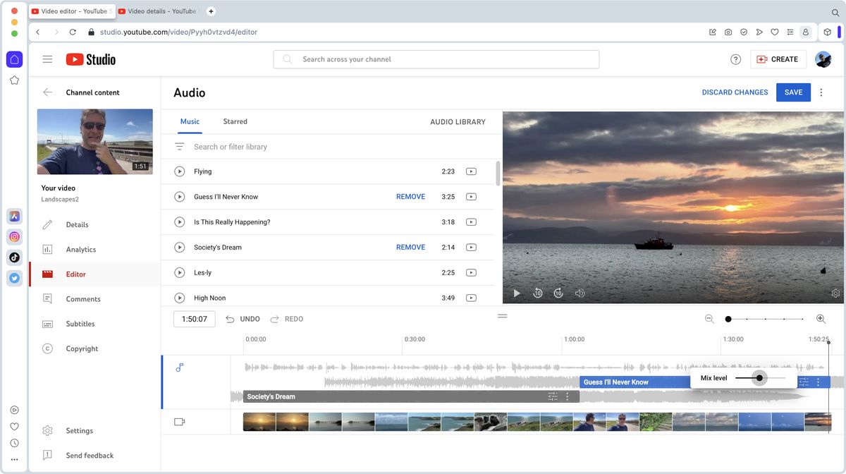Open the Subtitles section

tap(80, 324)
